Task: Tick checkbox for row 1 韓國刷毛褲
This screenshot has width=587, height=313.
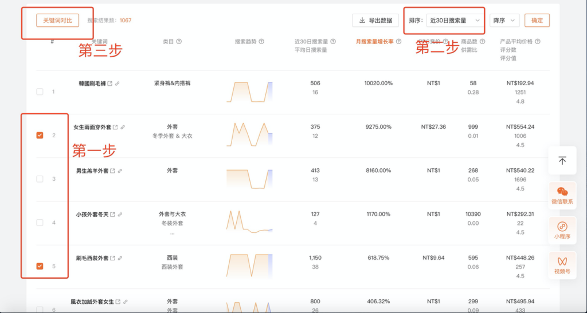Action: pyautogui.click(x=40, y=92)
